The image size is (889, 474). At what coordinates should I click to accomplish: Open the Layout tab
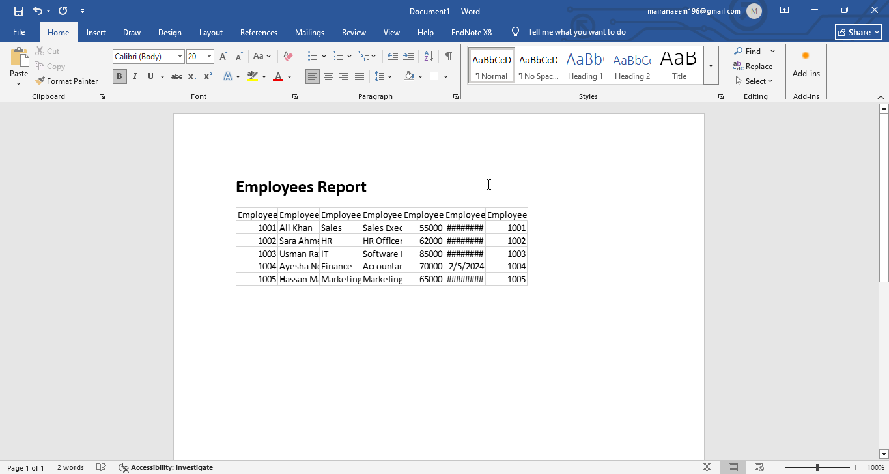click(211, 32)
